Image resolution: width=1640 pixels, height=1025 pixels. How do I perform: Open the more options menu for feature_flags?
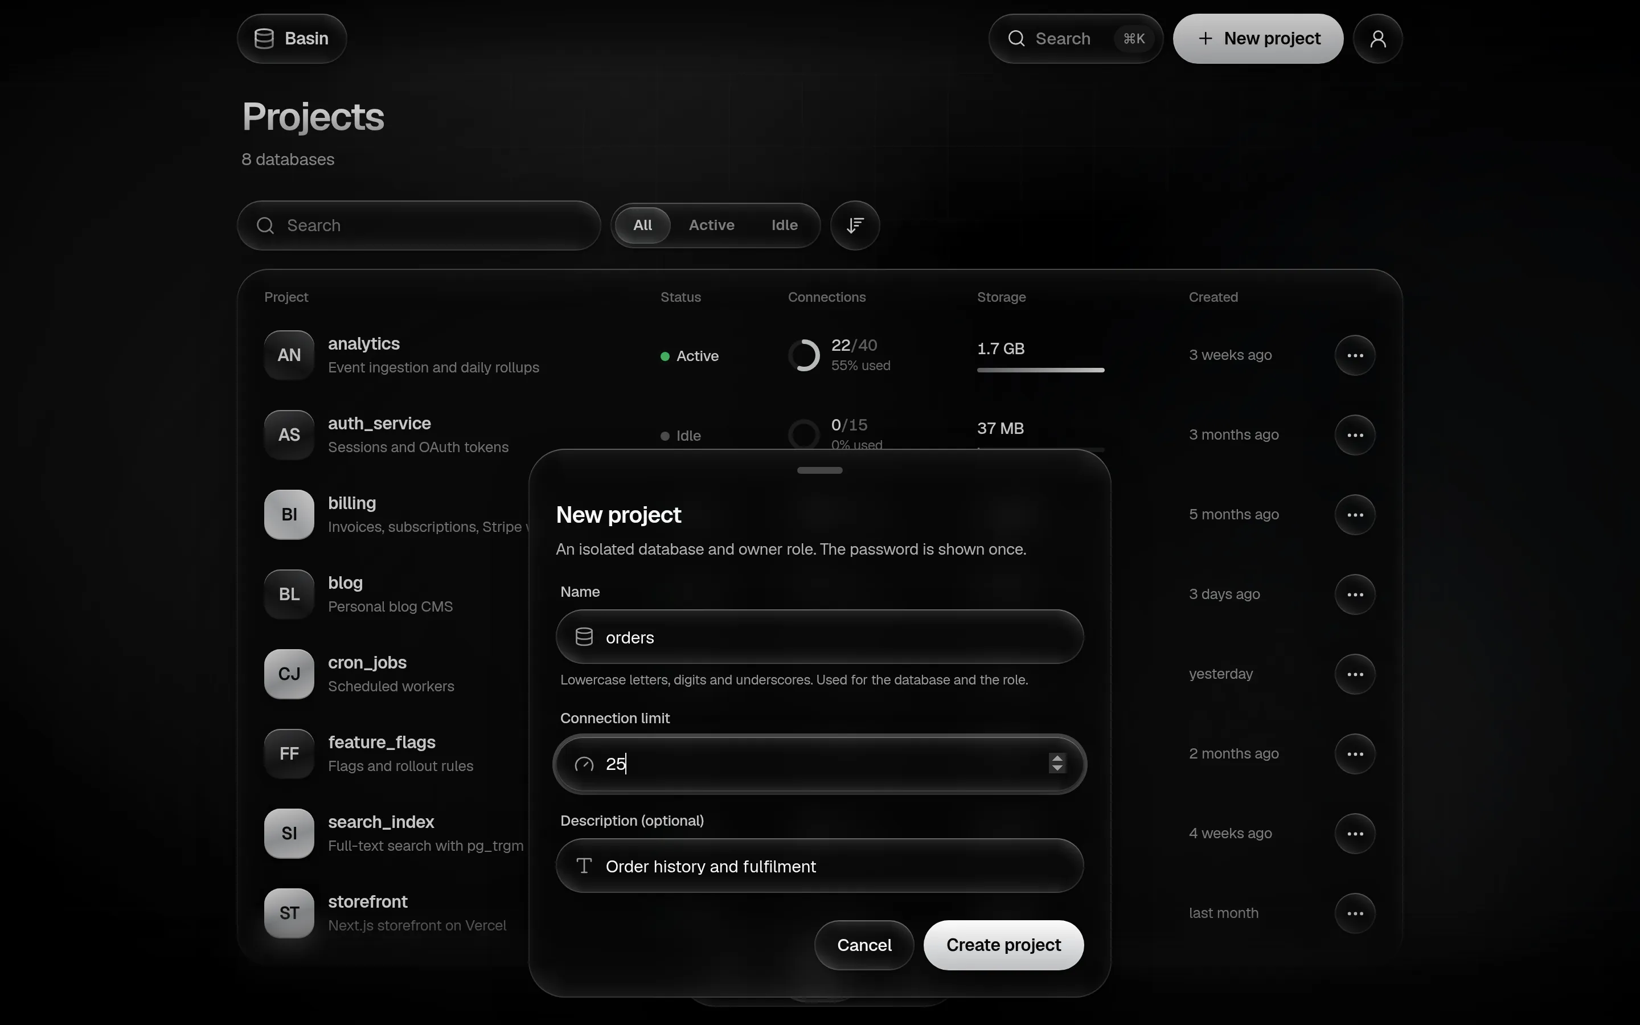click(1355, 754)
